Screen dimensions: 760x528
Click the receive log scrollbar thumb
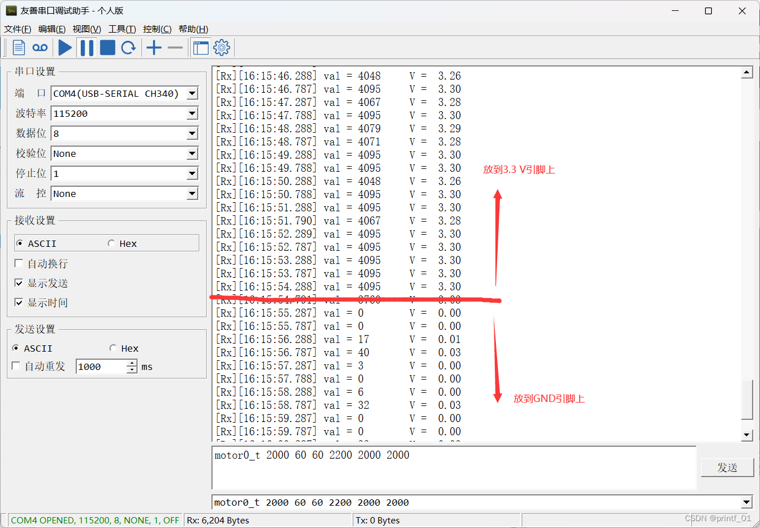[747, 399]
